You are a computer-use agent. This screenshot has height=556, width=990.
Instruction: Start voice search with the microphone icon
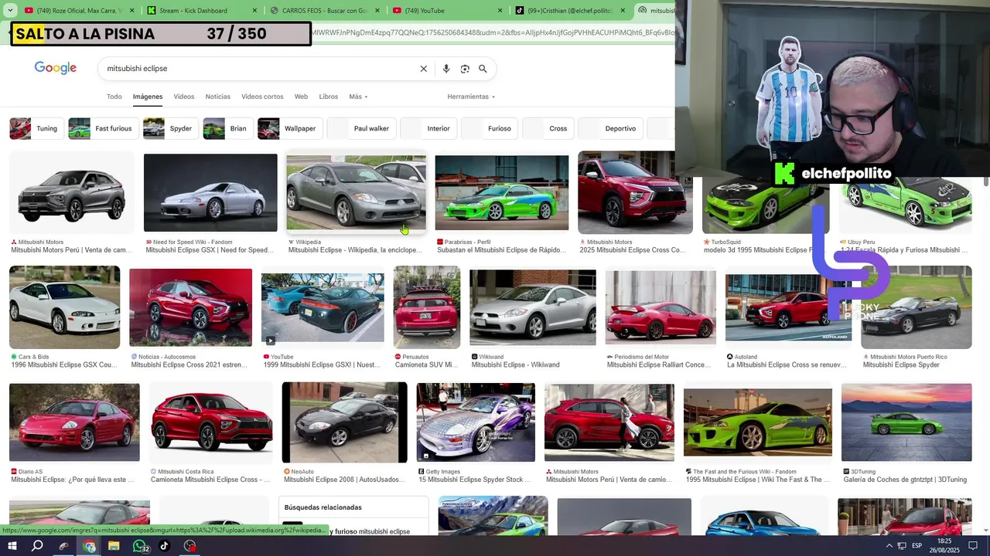click(x=446, y=69)
